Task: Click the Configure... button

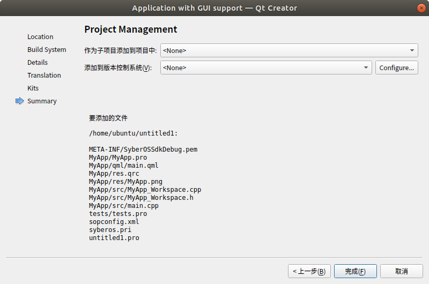Action: tap(396, 68)
